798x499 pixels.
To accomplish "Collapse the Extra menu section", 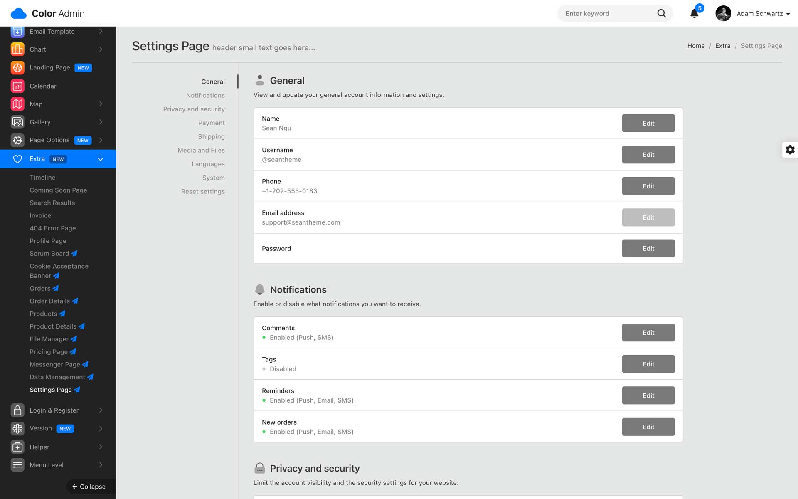I will click(100, 159).
